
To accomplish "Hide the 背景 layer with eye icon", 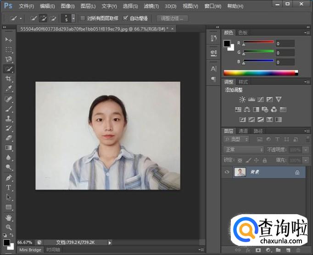I will 226,172.
